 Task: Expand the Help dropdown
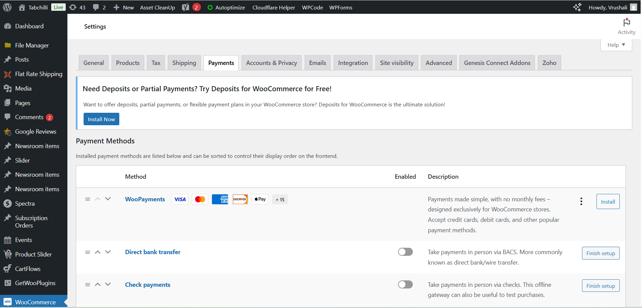coord(616,45)
